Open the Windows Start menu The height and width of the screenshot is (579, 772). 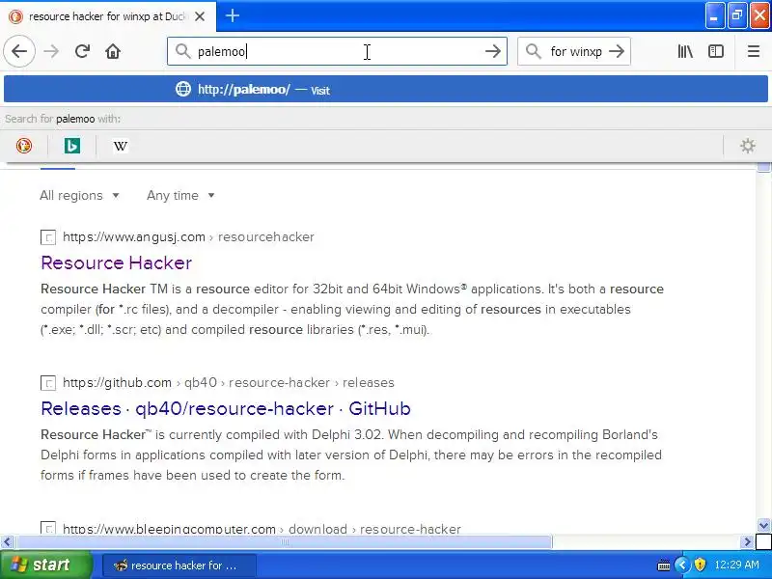pyautogui.click(x=44, y=565)
